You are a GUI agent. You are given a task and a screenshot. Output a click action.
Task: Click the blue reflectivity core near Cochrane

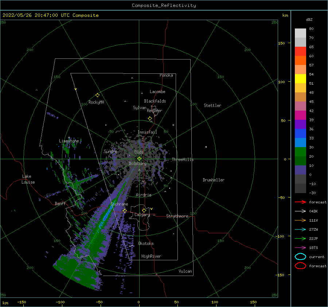(x=107, y=215)
